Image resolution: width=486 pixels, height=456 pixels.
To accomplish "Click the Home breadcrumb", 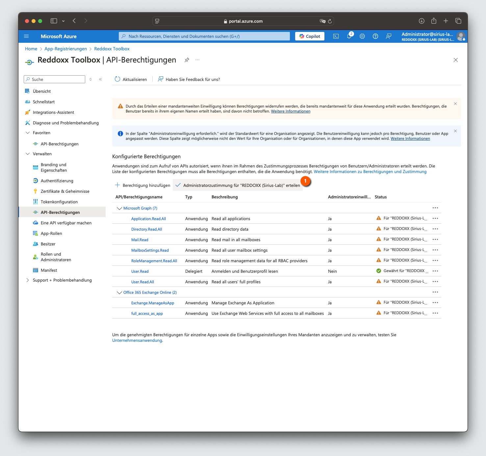I will point(31,49).
